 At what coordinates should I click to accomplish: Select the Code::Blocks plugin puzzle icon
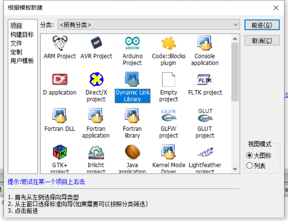point(169,43)
